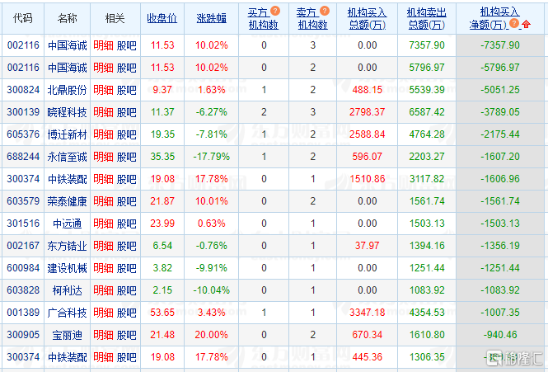548x372 pixels.
Task: Open 股吧 for 荣泰健康
Action: (126, 201)
